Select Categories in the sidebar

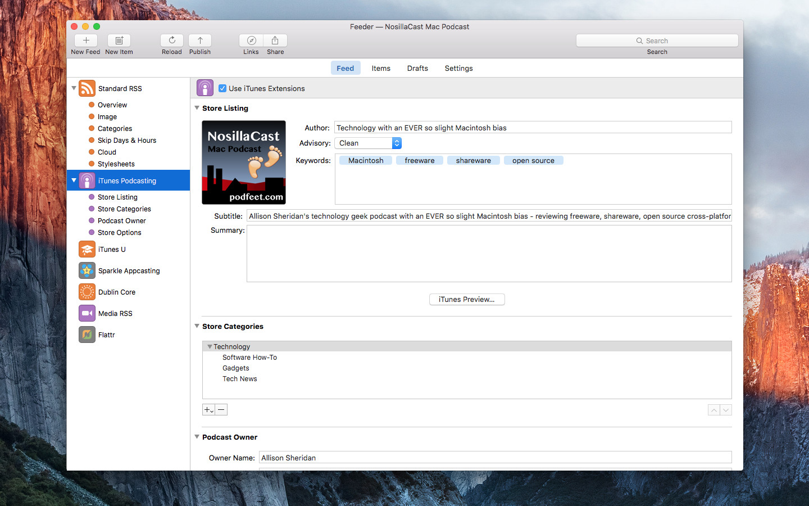[x=115, y=128]
